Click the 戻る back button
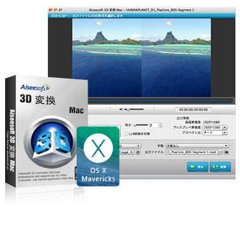Image resolution: width=240 pixels, height=233 pixels. (198, 167)
